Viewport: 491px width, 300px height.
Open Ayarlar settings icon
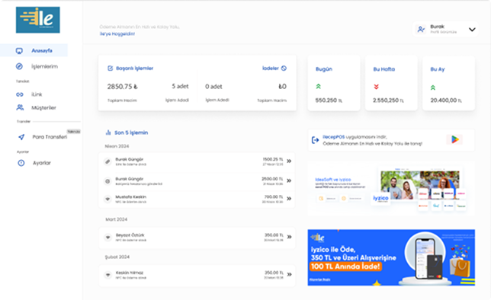(21, 163)
